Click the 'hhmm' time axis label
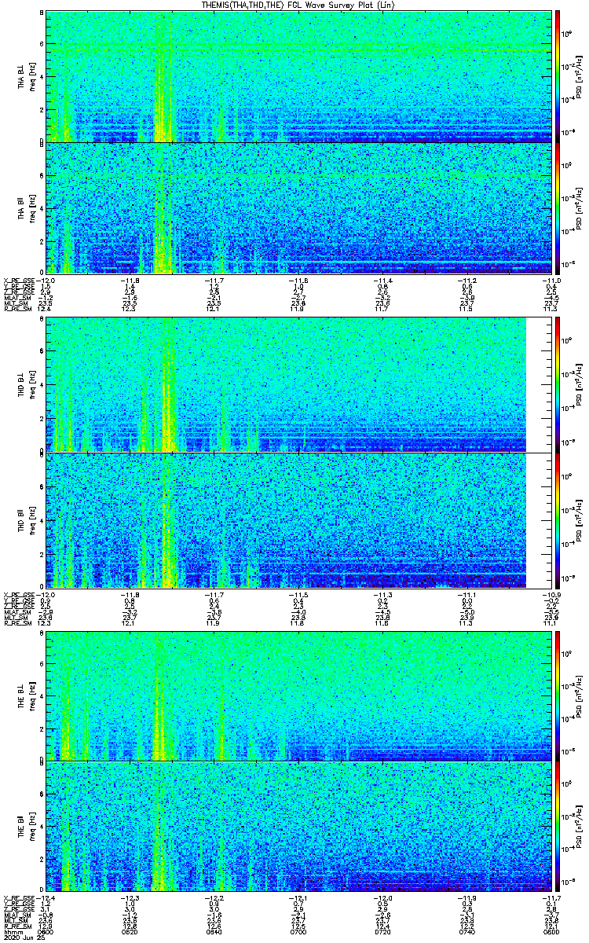The height and width of the screenshot is (943, 589). coord(13,932)
